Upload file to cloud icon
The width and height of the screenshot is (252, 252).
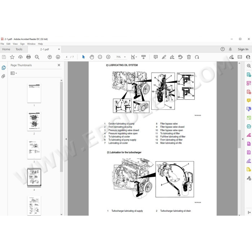click(x=21, y=57)
